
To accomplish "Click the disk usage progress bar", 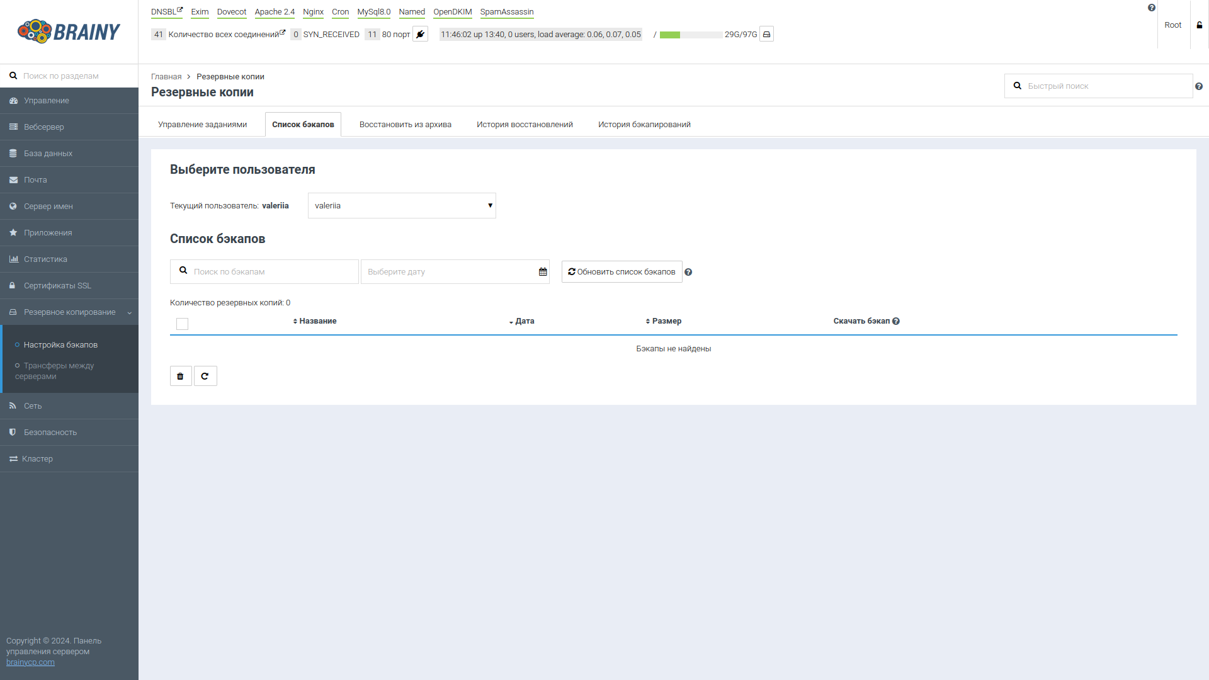I will [691, 35].
